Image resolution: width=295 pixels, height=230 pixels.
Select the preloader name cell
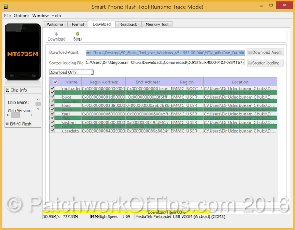71,88
